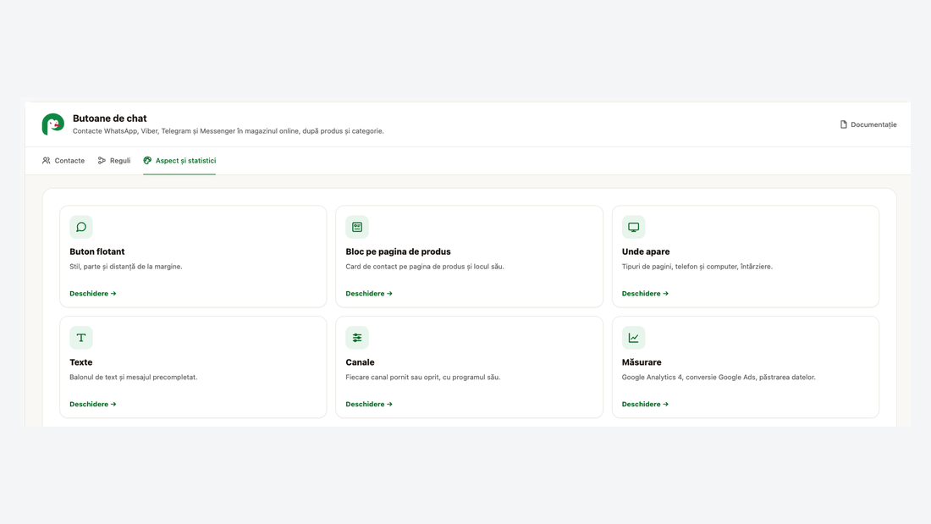Open Deschidere link under Buton flotant

(x=92, y=294)
